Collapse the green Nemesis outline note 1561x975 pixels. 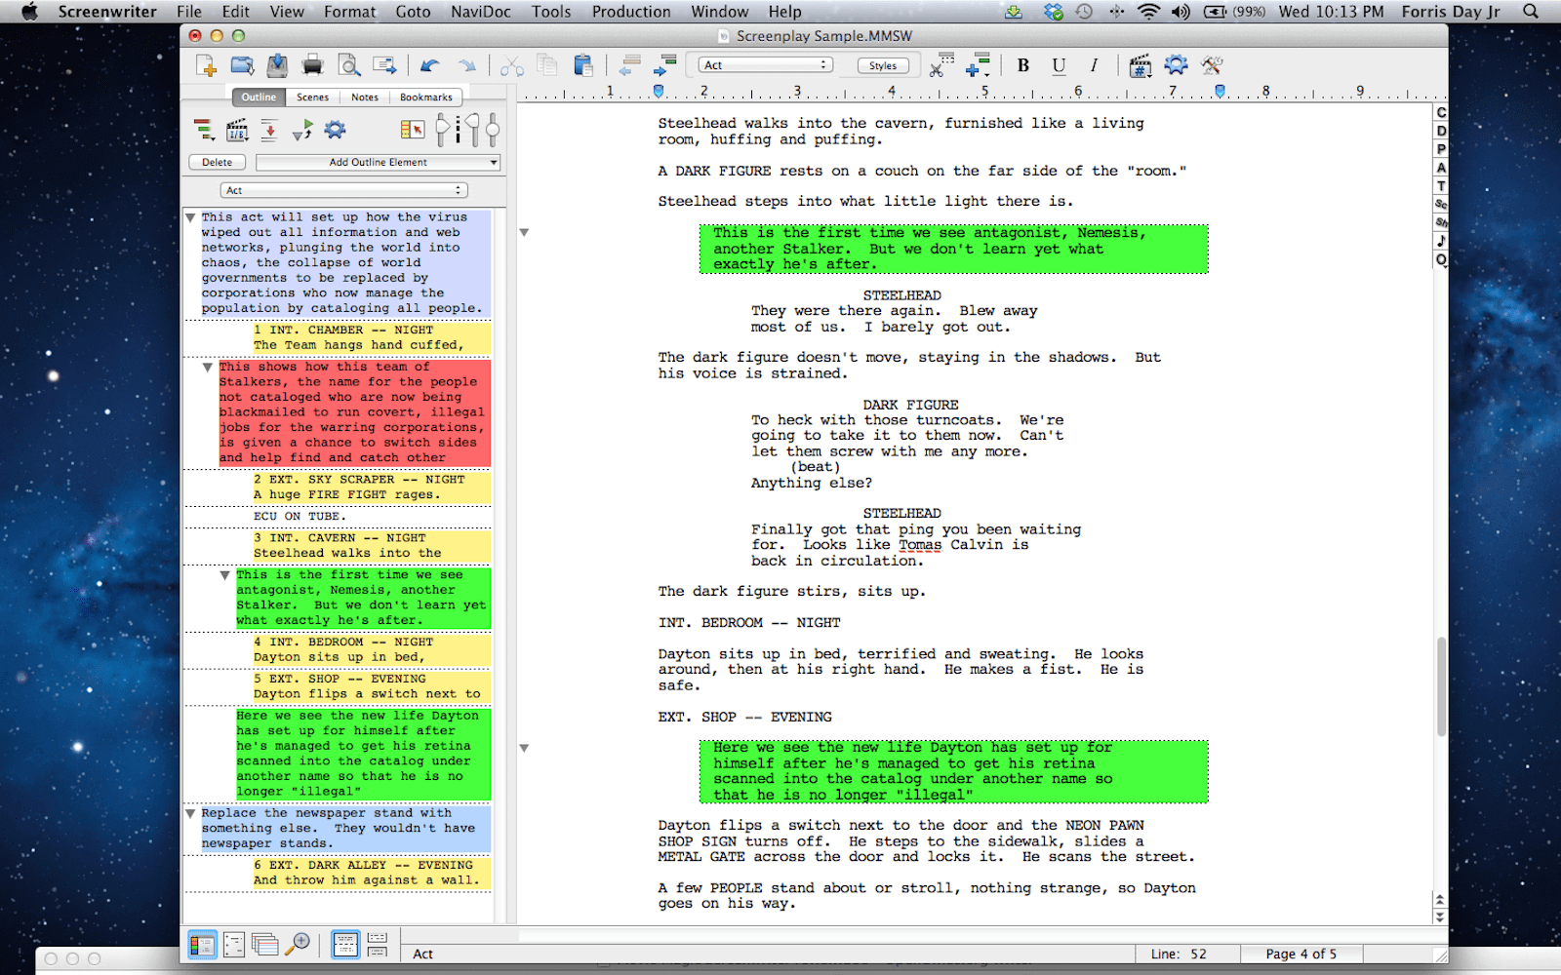tap(225, 574)
